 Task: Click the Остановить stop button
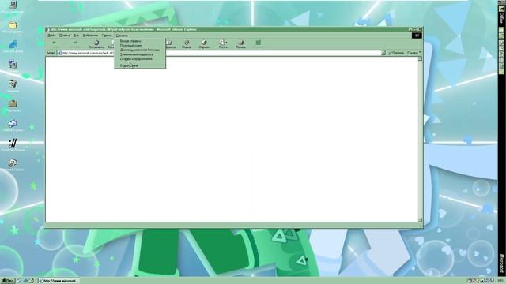coord(96,44)
